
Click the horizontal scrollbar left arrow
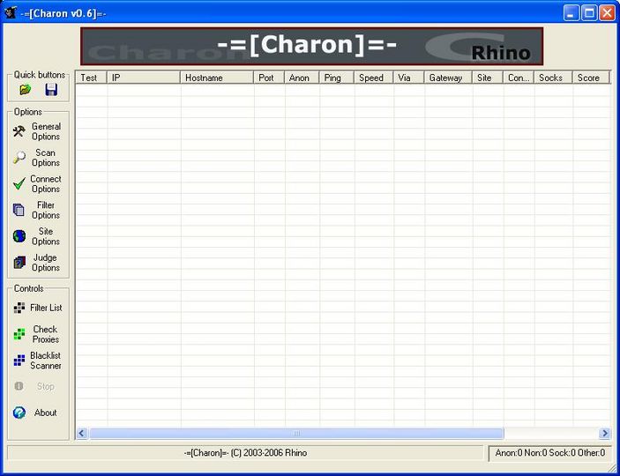pyautogui.click(x=81, y=434)
